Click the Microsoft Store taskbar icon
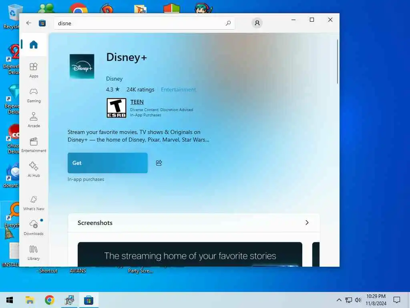Screen dimensions: 410x308 (x=88, y=300)
